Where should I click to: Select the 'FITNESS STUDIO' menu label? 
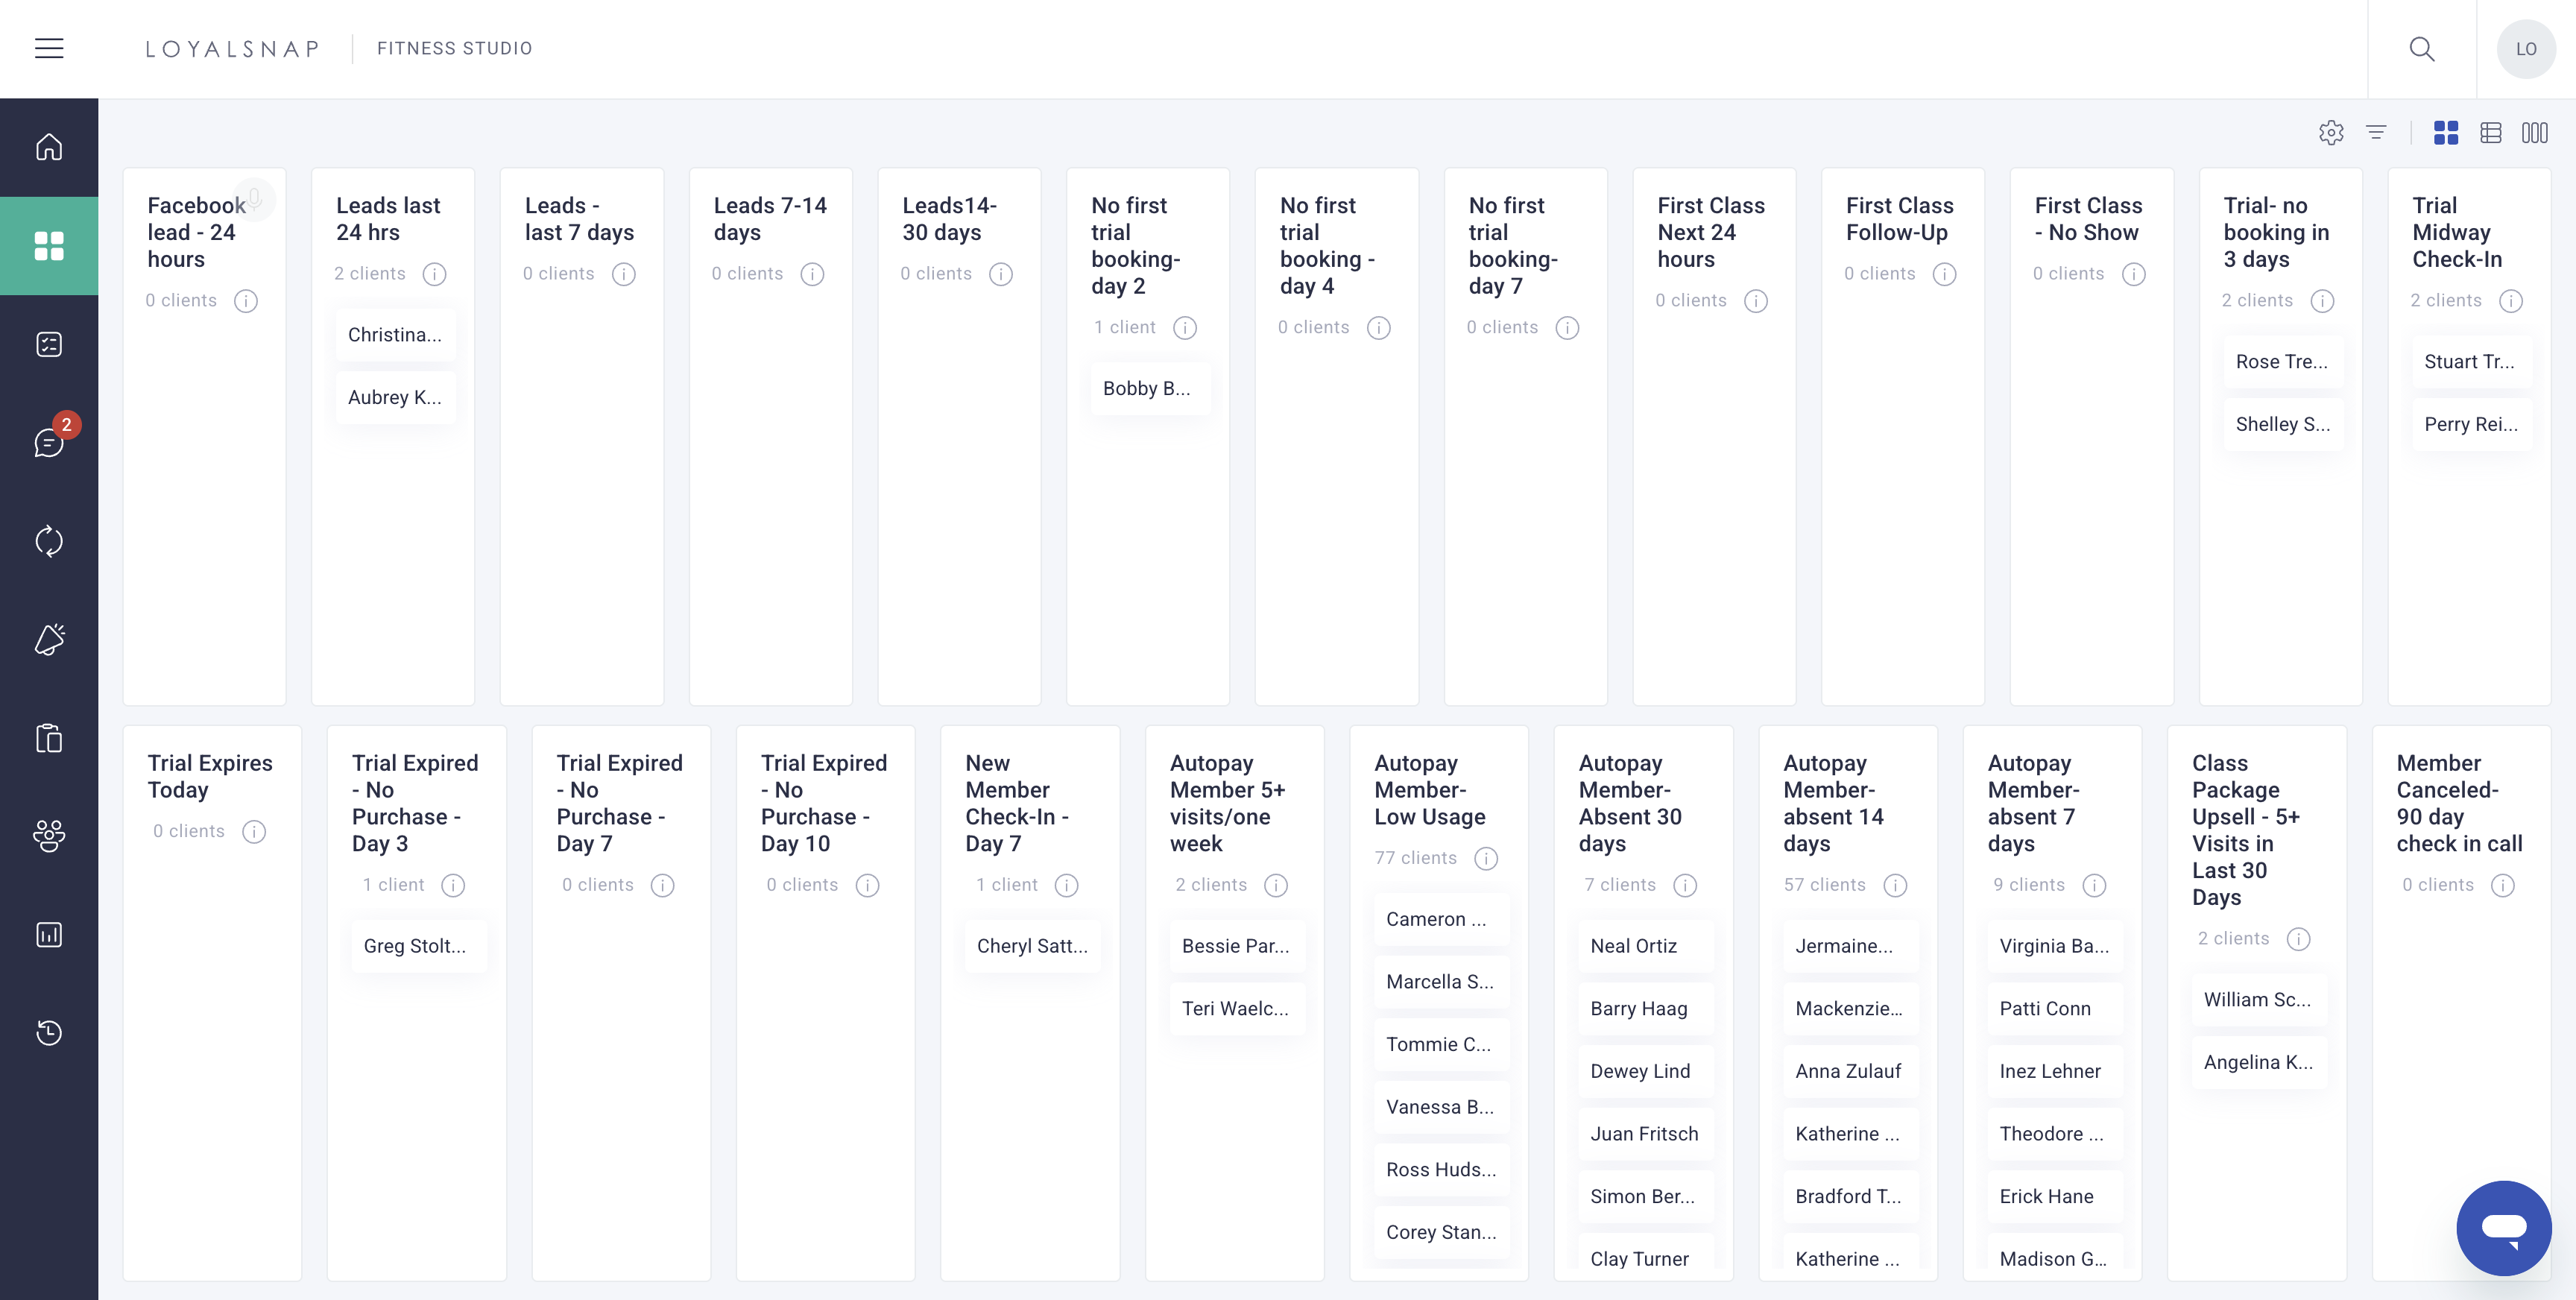454,48
